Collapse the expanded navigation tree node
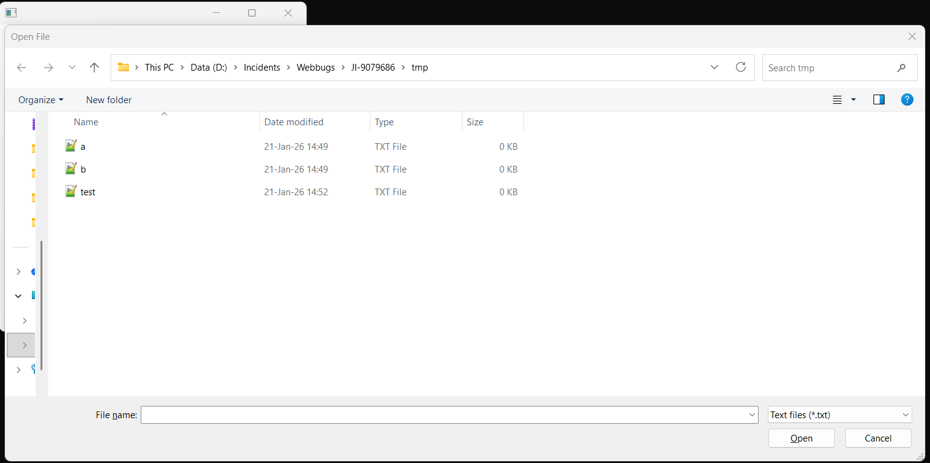 coord(18,295)
